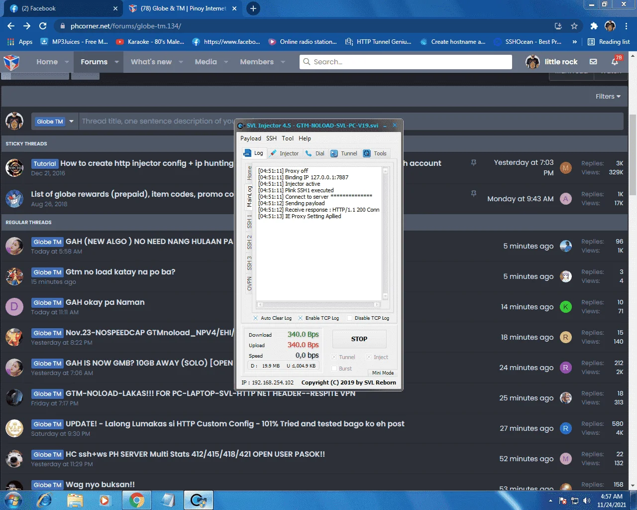Click the SVL Injector taskbar icon

[x=199, y=500]
